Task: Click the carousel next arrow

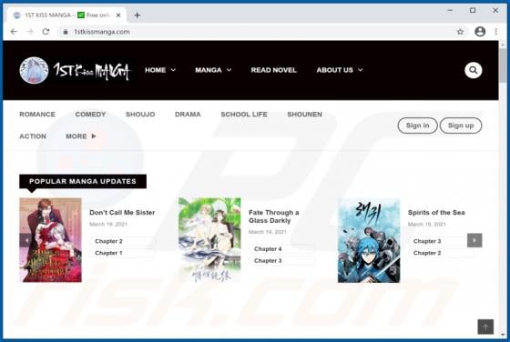Action: coord(474,240)
